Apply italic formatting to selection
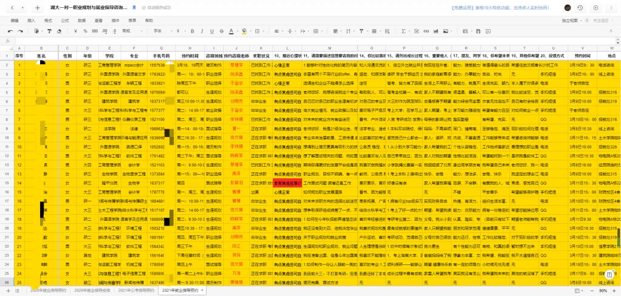 coord(201,30)
